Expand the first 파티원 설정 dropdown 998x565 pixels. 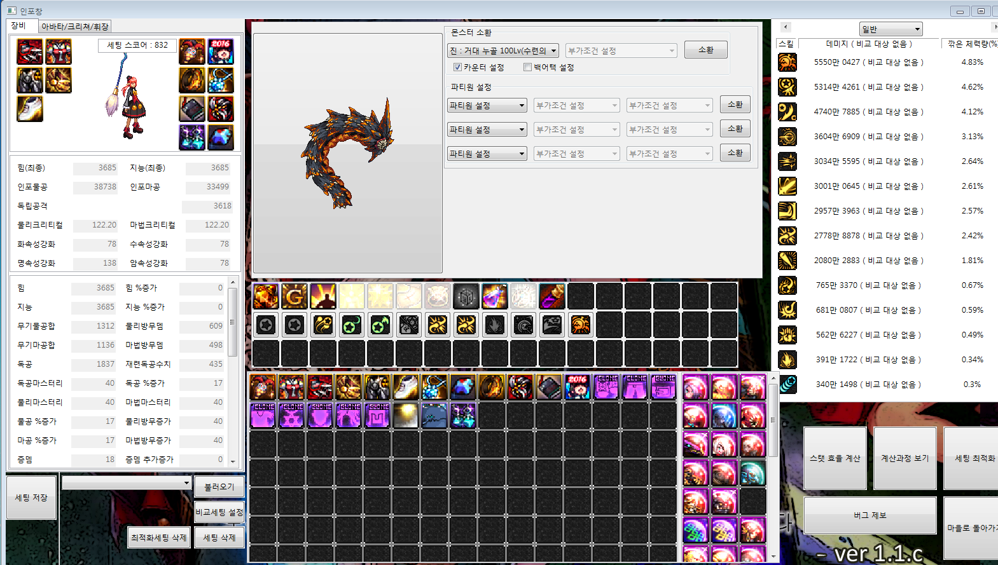pyautogui.click(x=487, y=106)
